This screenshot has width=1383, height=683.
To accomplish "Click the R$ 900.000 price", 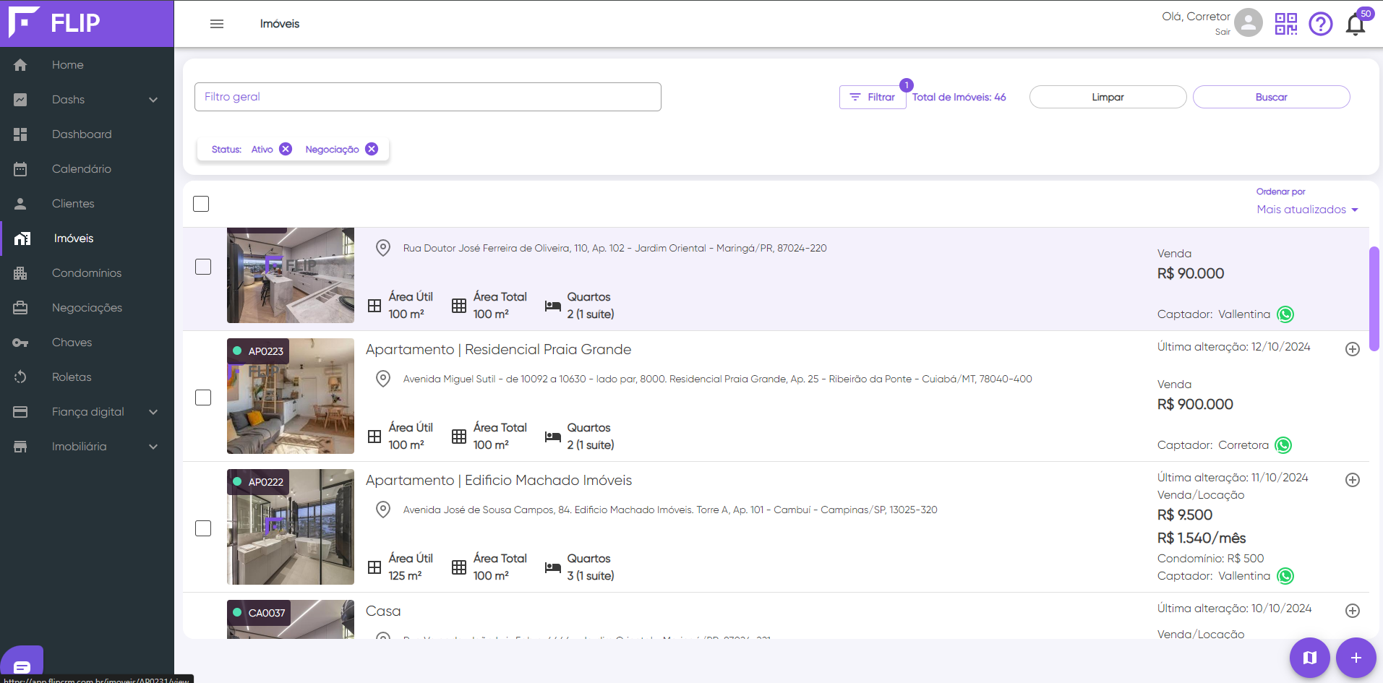I will (x=1195, y=405).
